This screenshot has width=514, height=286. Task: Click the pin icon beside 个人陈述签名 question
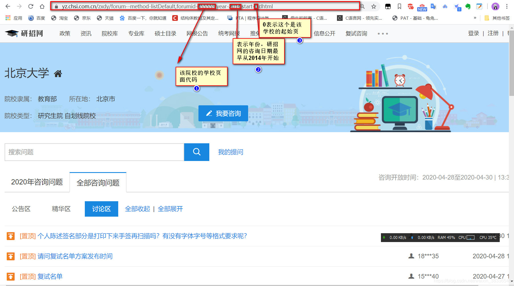11,236
